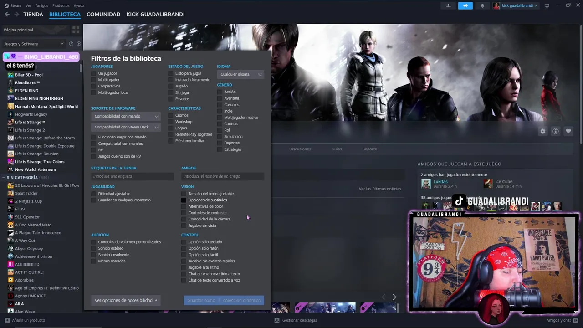Open the COMUNIDAD tab

(x=103, y=15)
